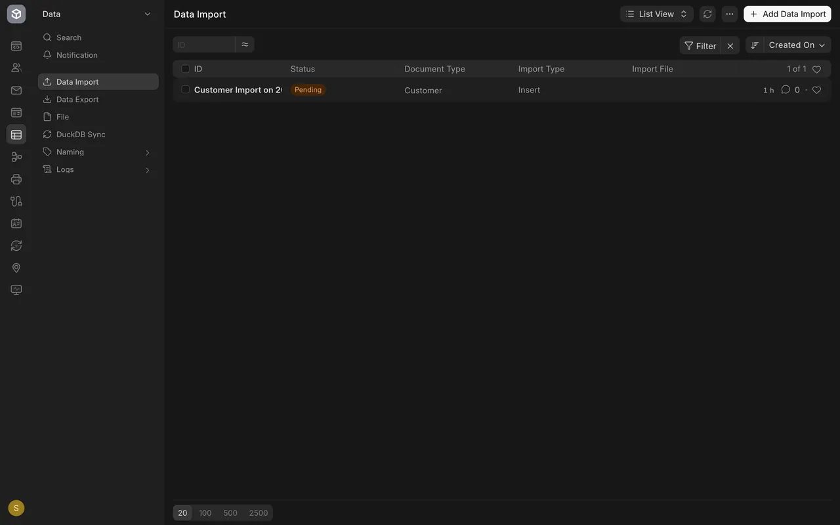Click the cube app logo

[16, 14]
